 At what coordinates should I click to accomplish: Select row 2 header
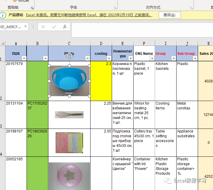(x=2, y=81)
